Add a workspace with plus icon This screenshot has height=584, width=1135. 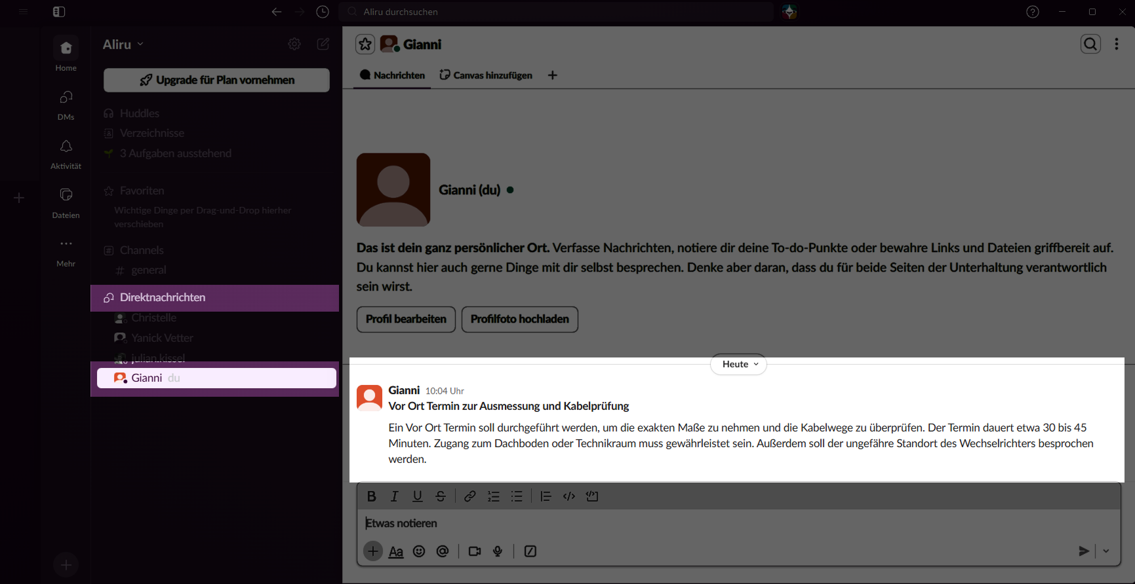coord(19,198)
